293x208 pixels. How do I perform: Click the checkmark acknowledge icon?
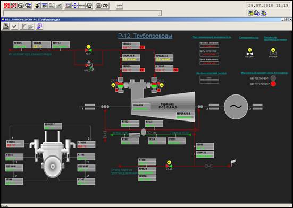(x=14, y=27)
